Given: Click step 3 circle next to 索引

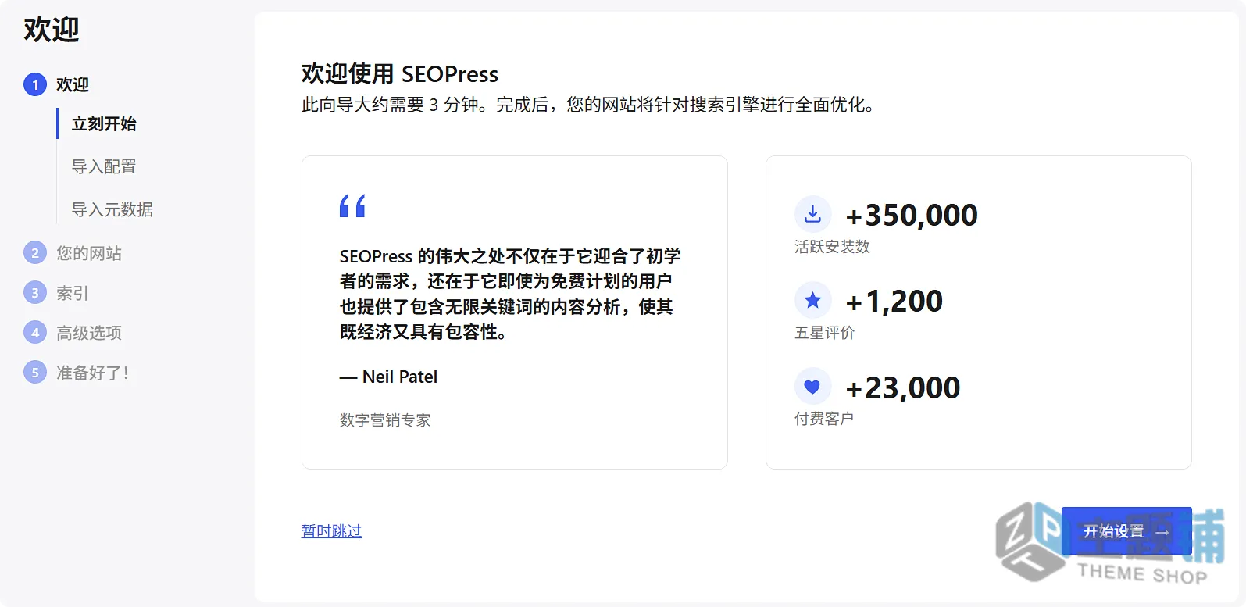Looking at the screenshot, I should click(35, 293).
